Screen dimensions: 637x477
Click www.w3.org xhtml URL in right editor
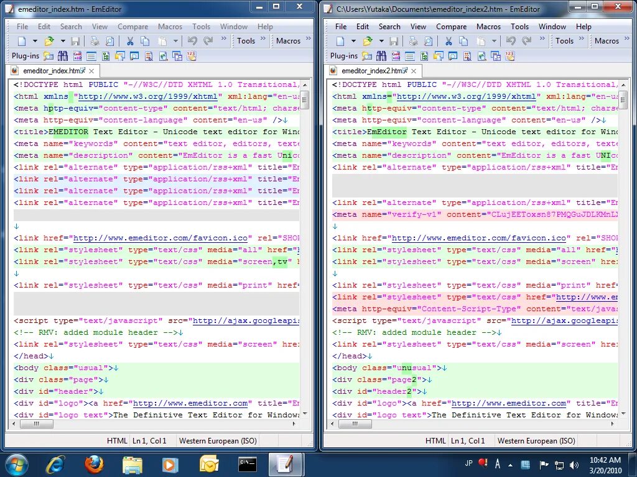tap(466, 96)
